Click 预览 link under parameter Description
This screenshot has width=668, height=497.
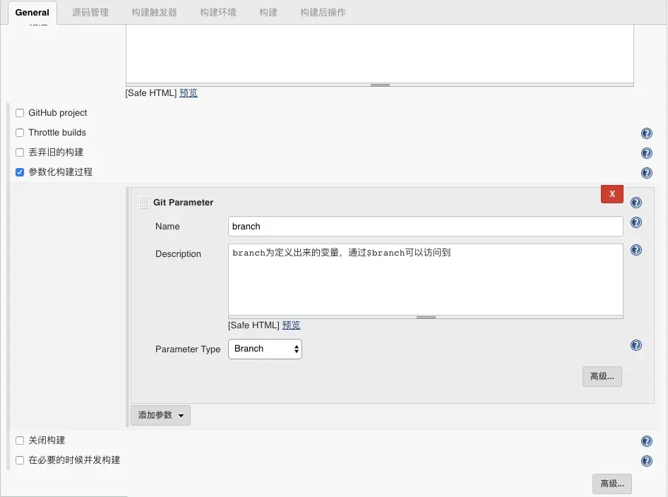click(x=291, y=325)
